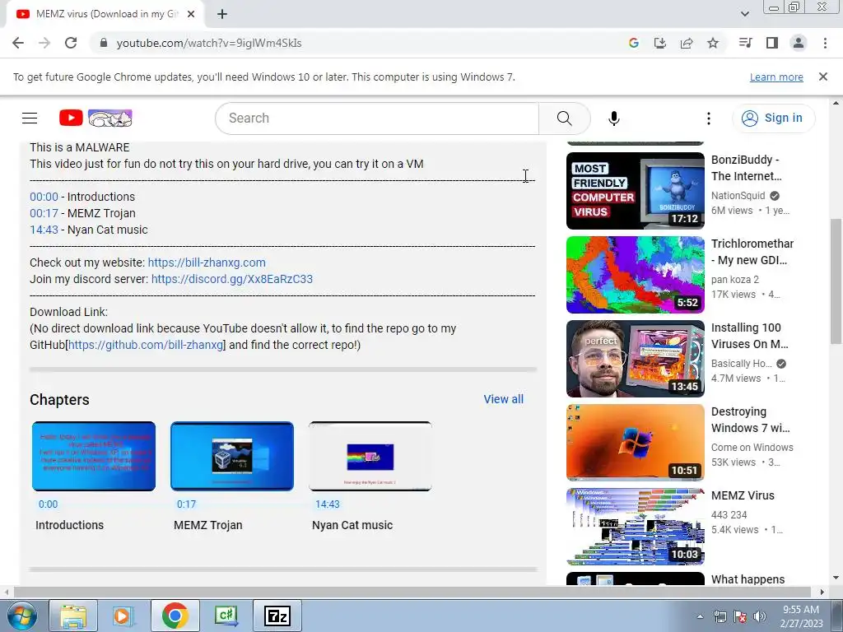Click the Chrome taskbar icon
The width and height of the screenshot is (843, 632).
point(175,616)
